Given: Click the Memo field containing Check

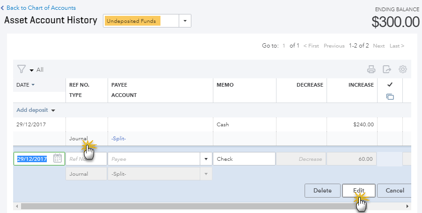Looking at the screenshot, I should (244, 159).
